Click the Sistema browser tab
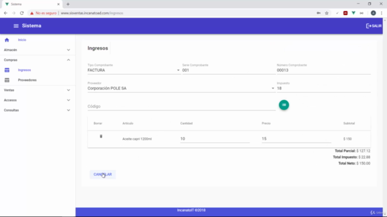The image size is (387, 217). (x=32, y=4)
